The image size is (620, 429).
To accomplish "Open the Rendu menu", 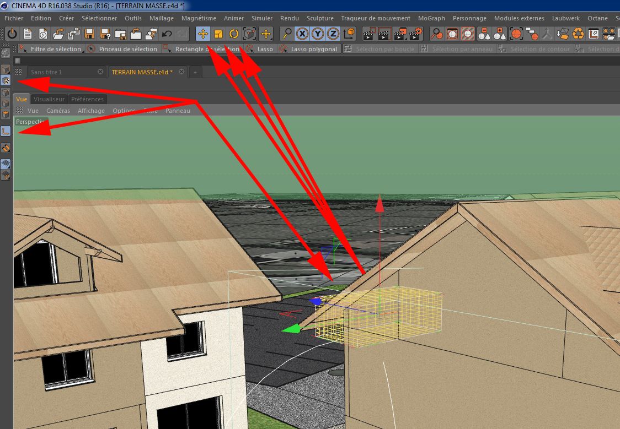I will coord(290,18).
